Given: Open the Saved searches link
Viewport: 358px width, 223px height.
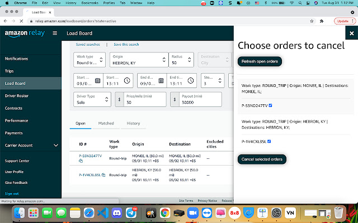Looking at the screenshot, I should [x=88, y=45].
